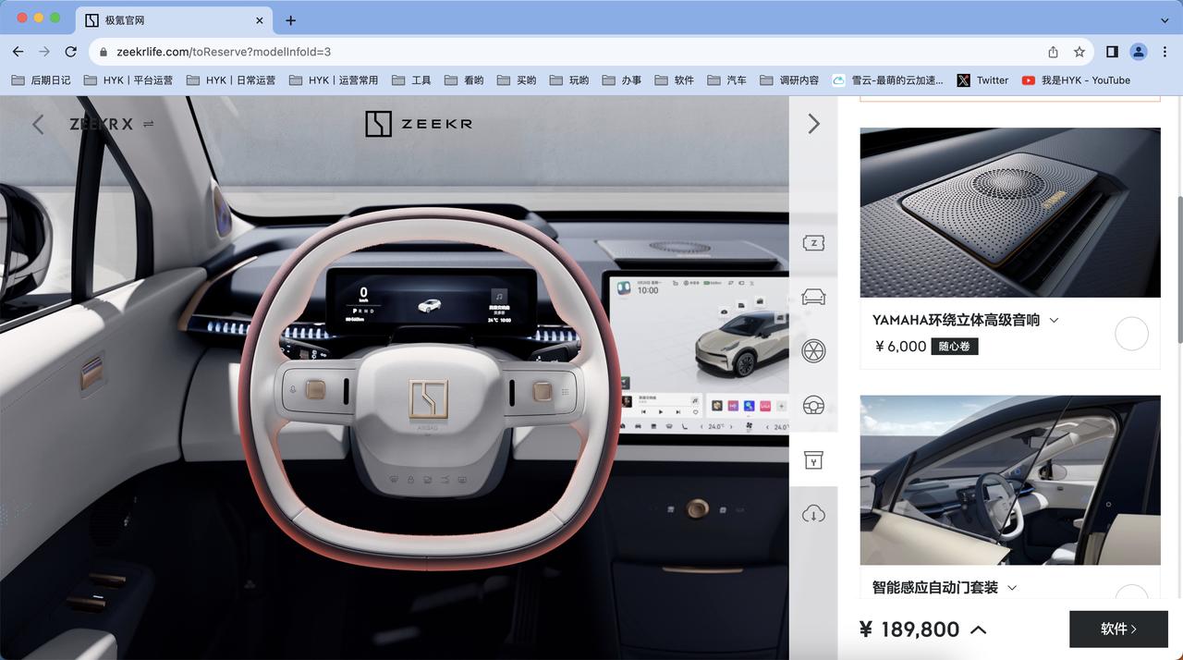Open the 买哟 bookmark folder

(x=517, y=80)
